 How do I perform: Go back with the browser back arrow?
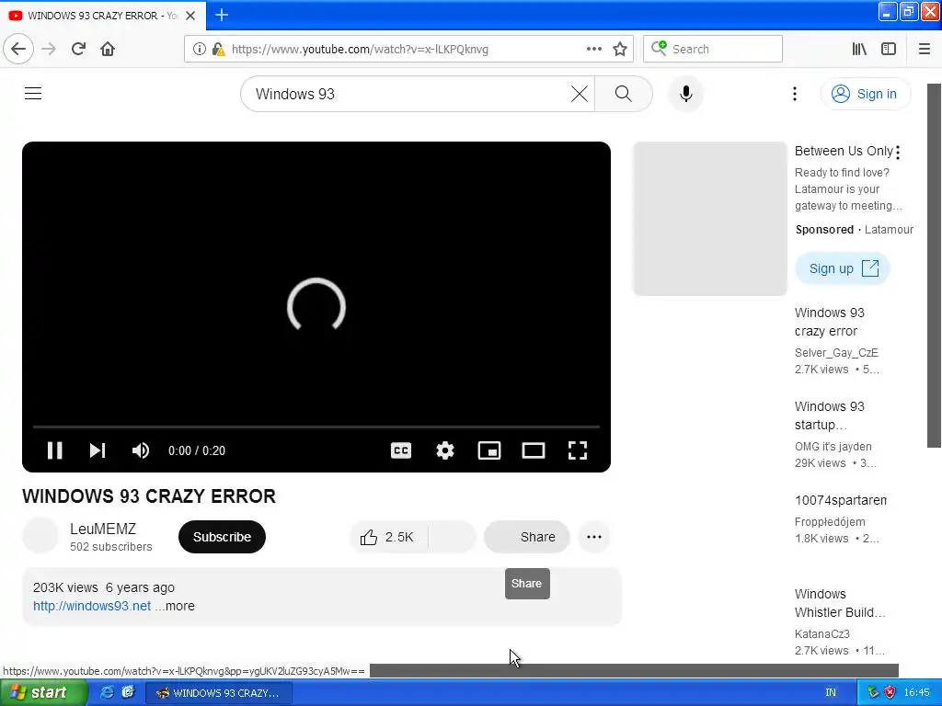pos(18,49)
